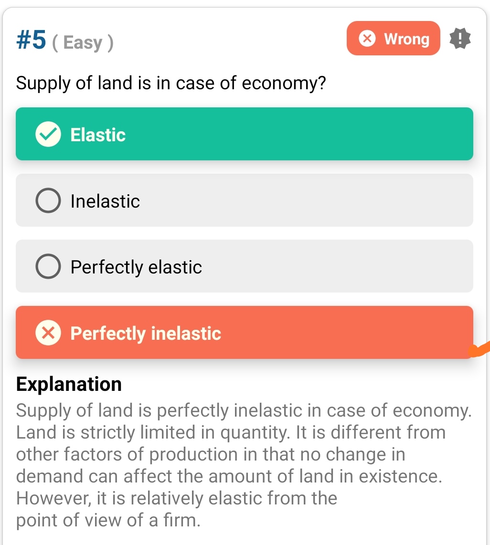Click the "Wrong" result badge text

click(406, 39)
